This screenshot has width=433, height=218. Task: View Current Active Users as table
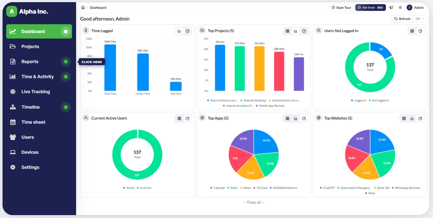click(x=179, y=119)
